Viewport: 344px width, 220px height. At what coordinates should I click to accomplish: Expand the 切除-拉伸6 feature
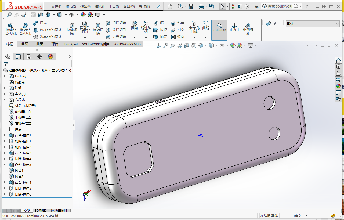click(5, 194)
